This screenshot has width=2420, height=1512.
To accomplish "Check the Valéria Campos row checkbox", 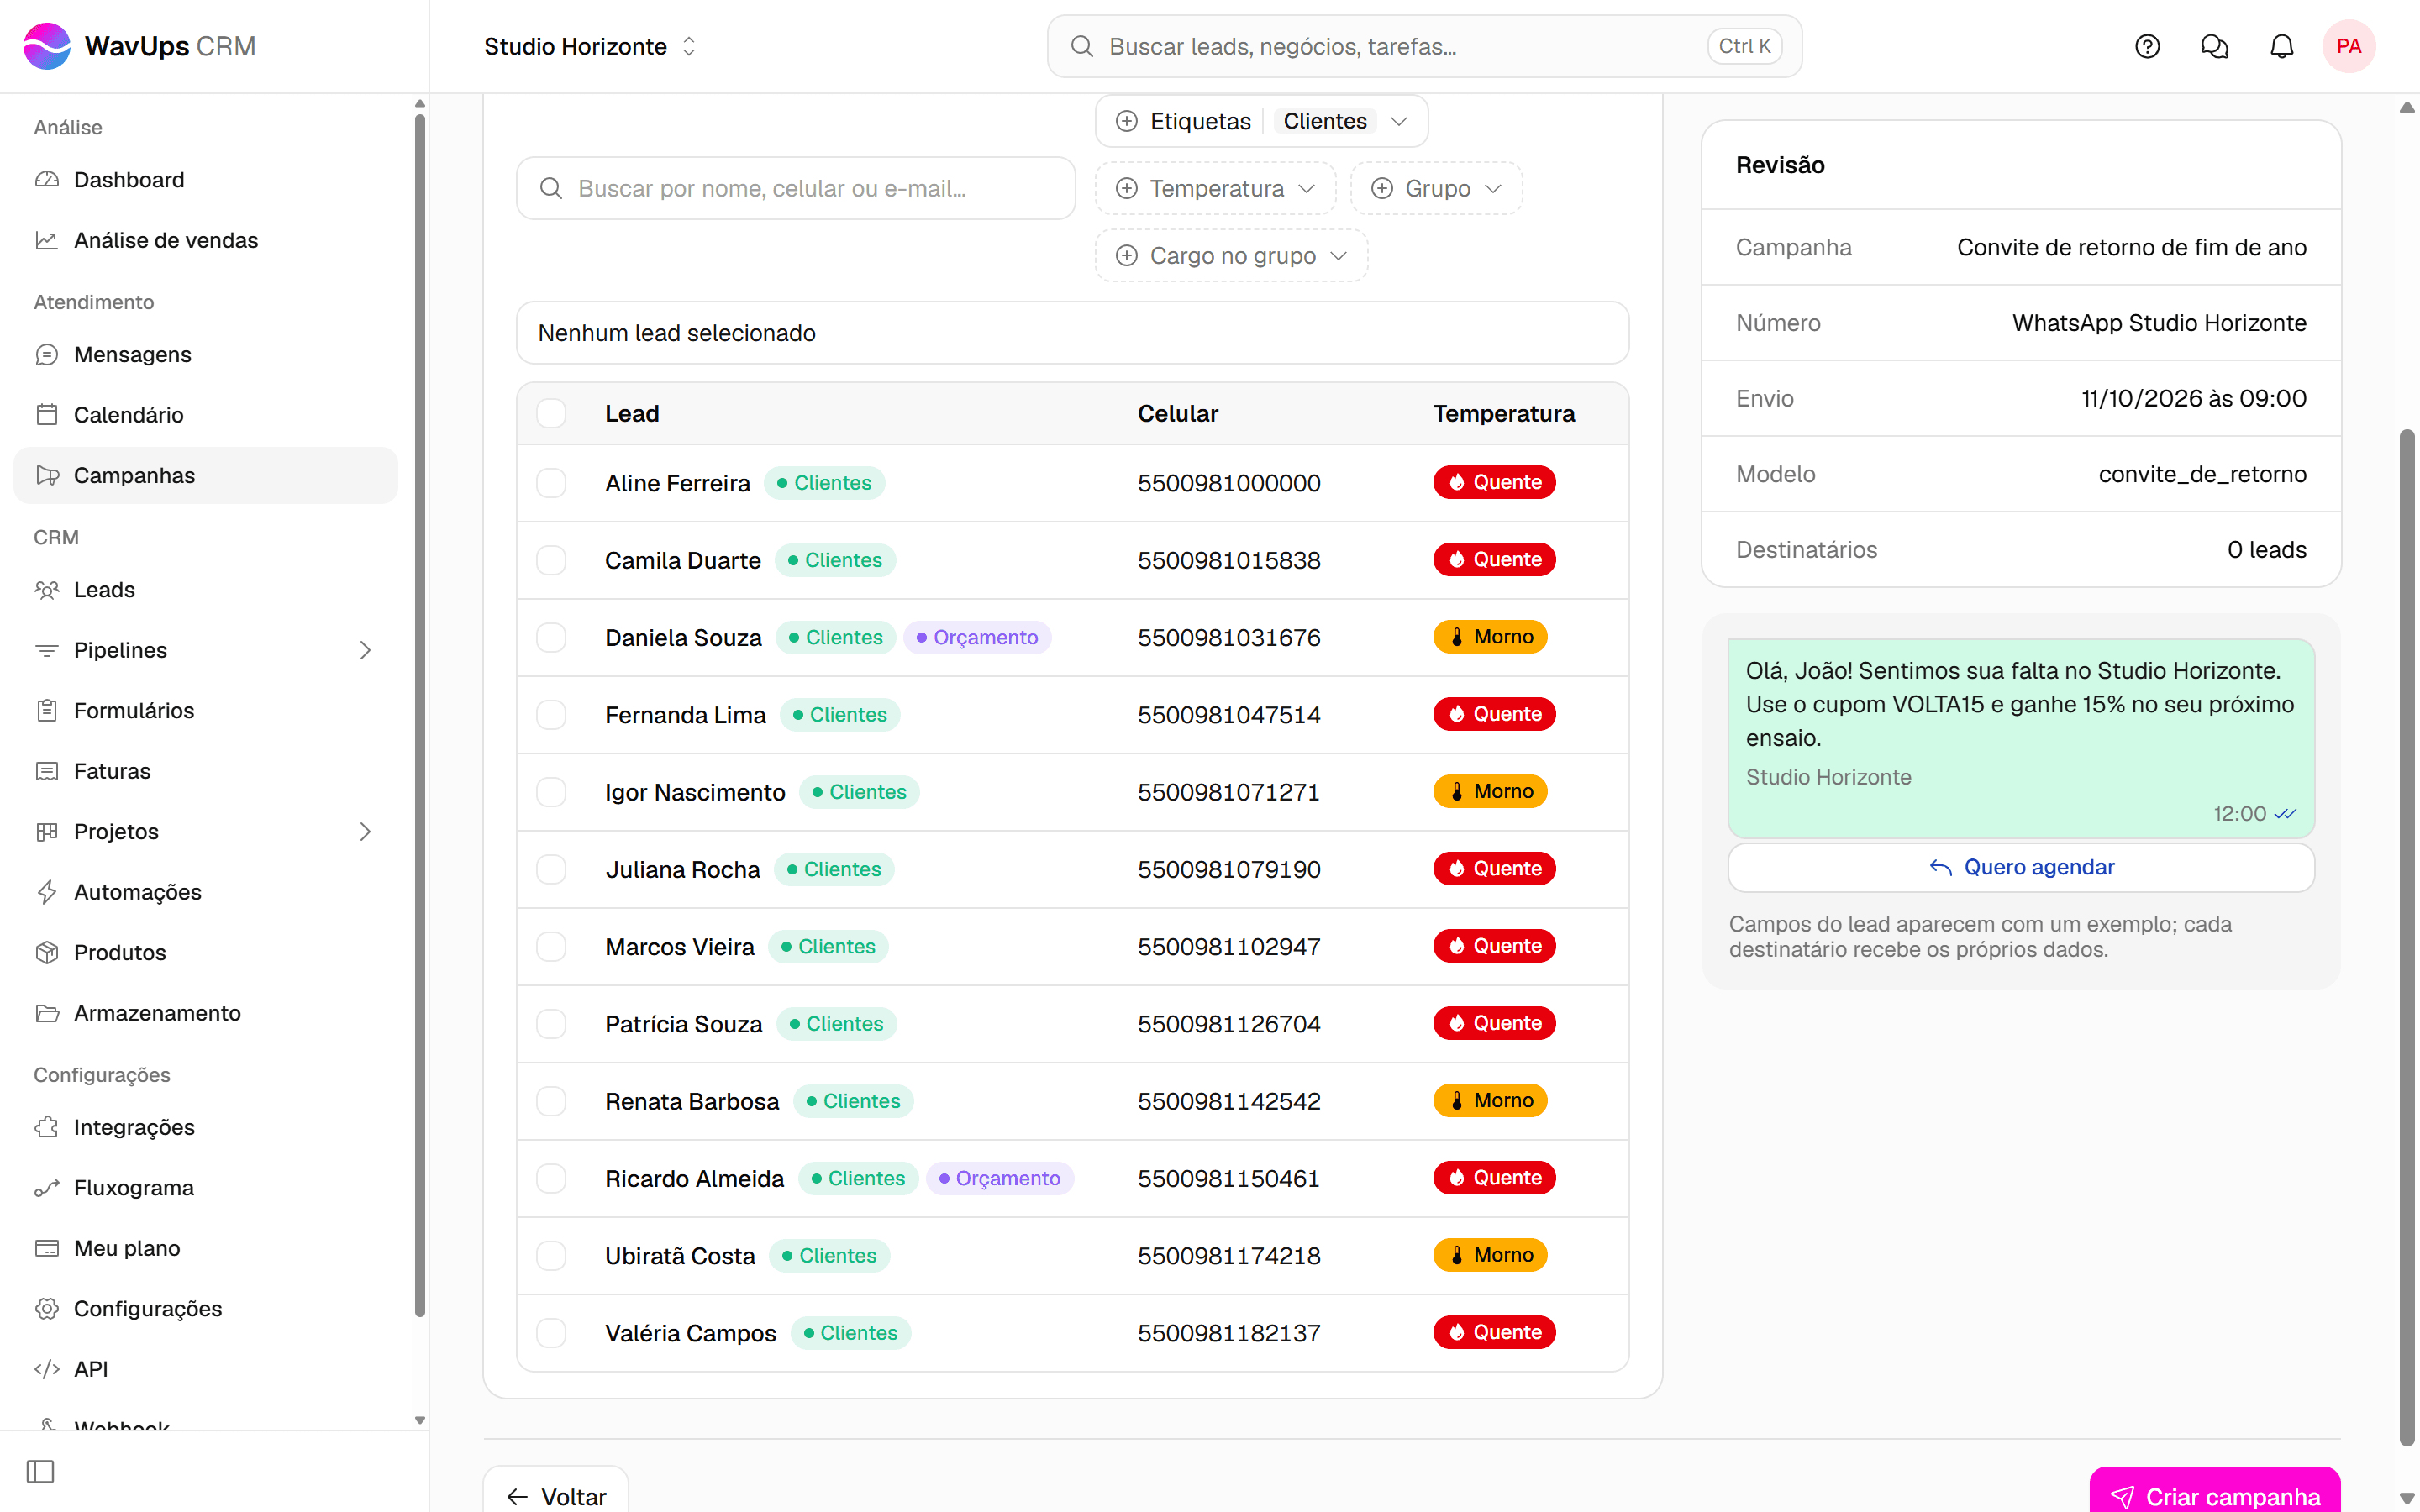I will click(x=551, y=1333).
